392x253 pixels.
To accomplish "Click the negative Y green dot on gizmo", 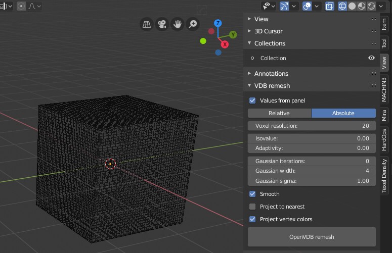I will pos(203,41).
